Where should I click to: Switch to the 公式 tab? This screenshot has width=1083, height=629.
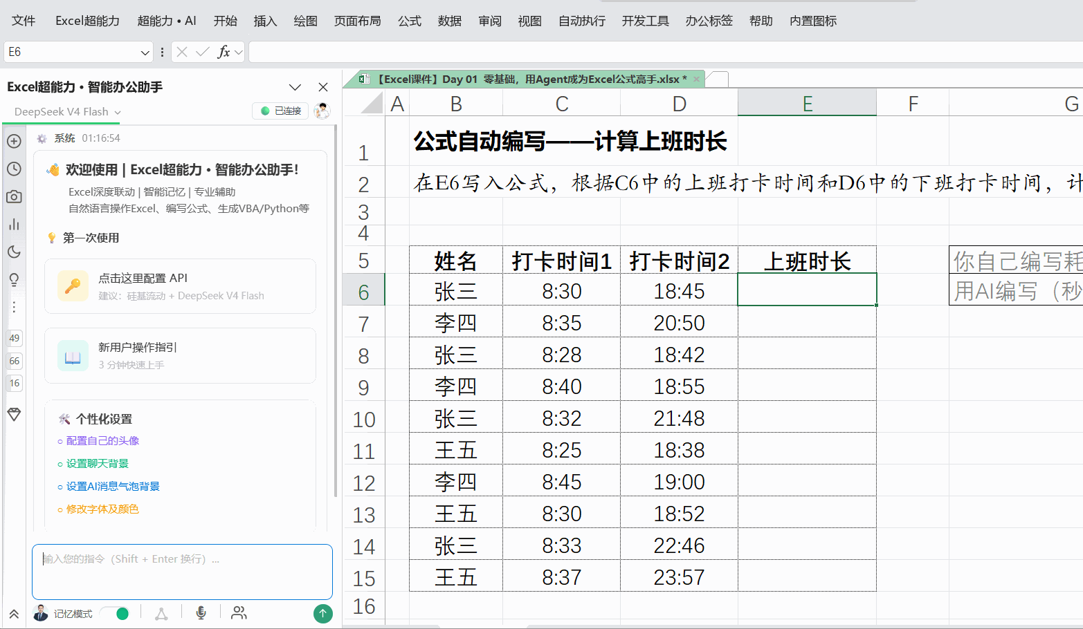(410, 21)
